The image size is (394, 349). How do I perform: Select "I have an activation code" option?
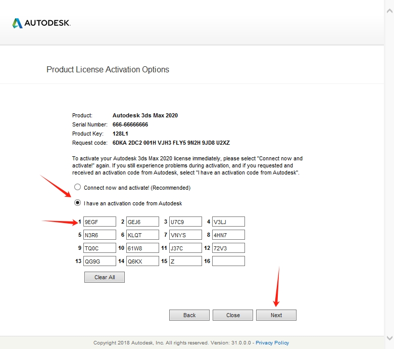78,203
